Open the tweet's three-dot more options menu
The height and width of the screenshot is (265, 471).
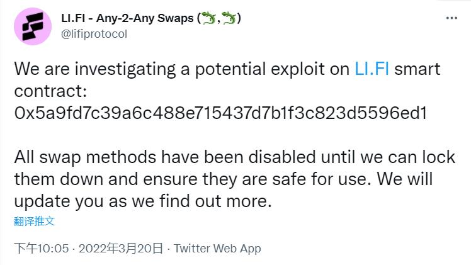click(x=451, y=18)
